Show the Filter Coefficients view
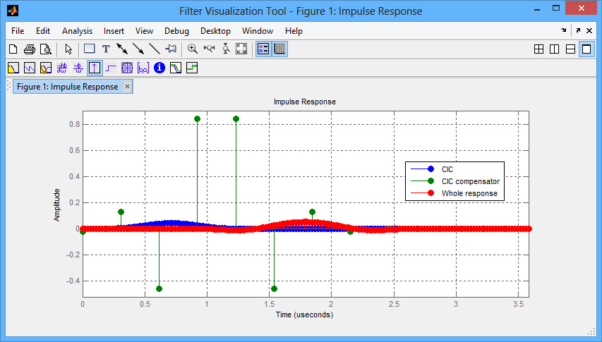Viewport: 602px width, 342px height. pyautogui.click(x=143, y=68)
